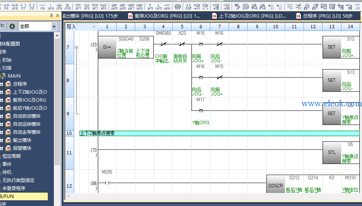
Task: Select 自动运转模块 in the tree
Action: (27, 124)
